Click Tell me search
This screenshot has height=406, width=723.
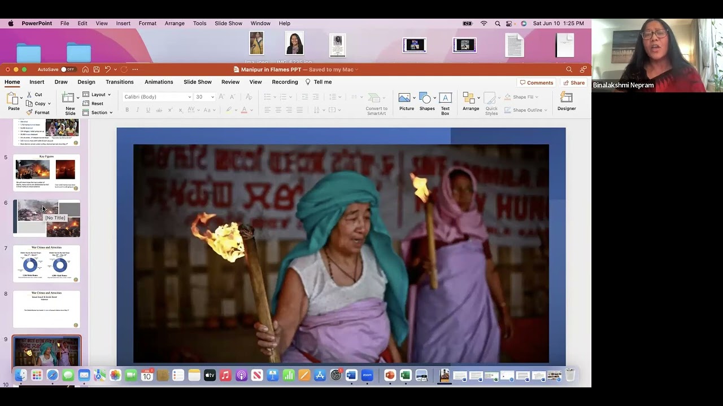pyautogui.click(x=319, y=82)
